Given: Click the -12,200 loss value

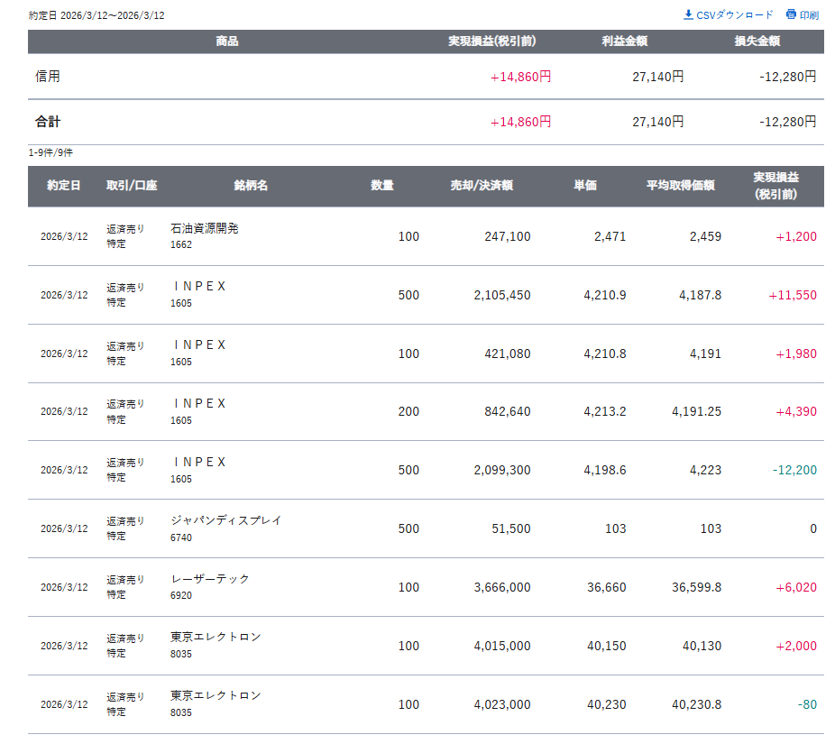Looking at the screenshot, I should [x=794, y=470].
